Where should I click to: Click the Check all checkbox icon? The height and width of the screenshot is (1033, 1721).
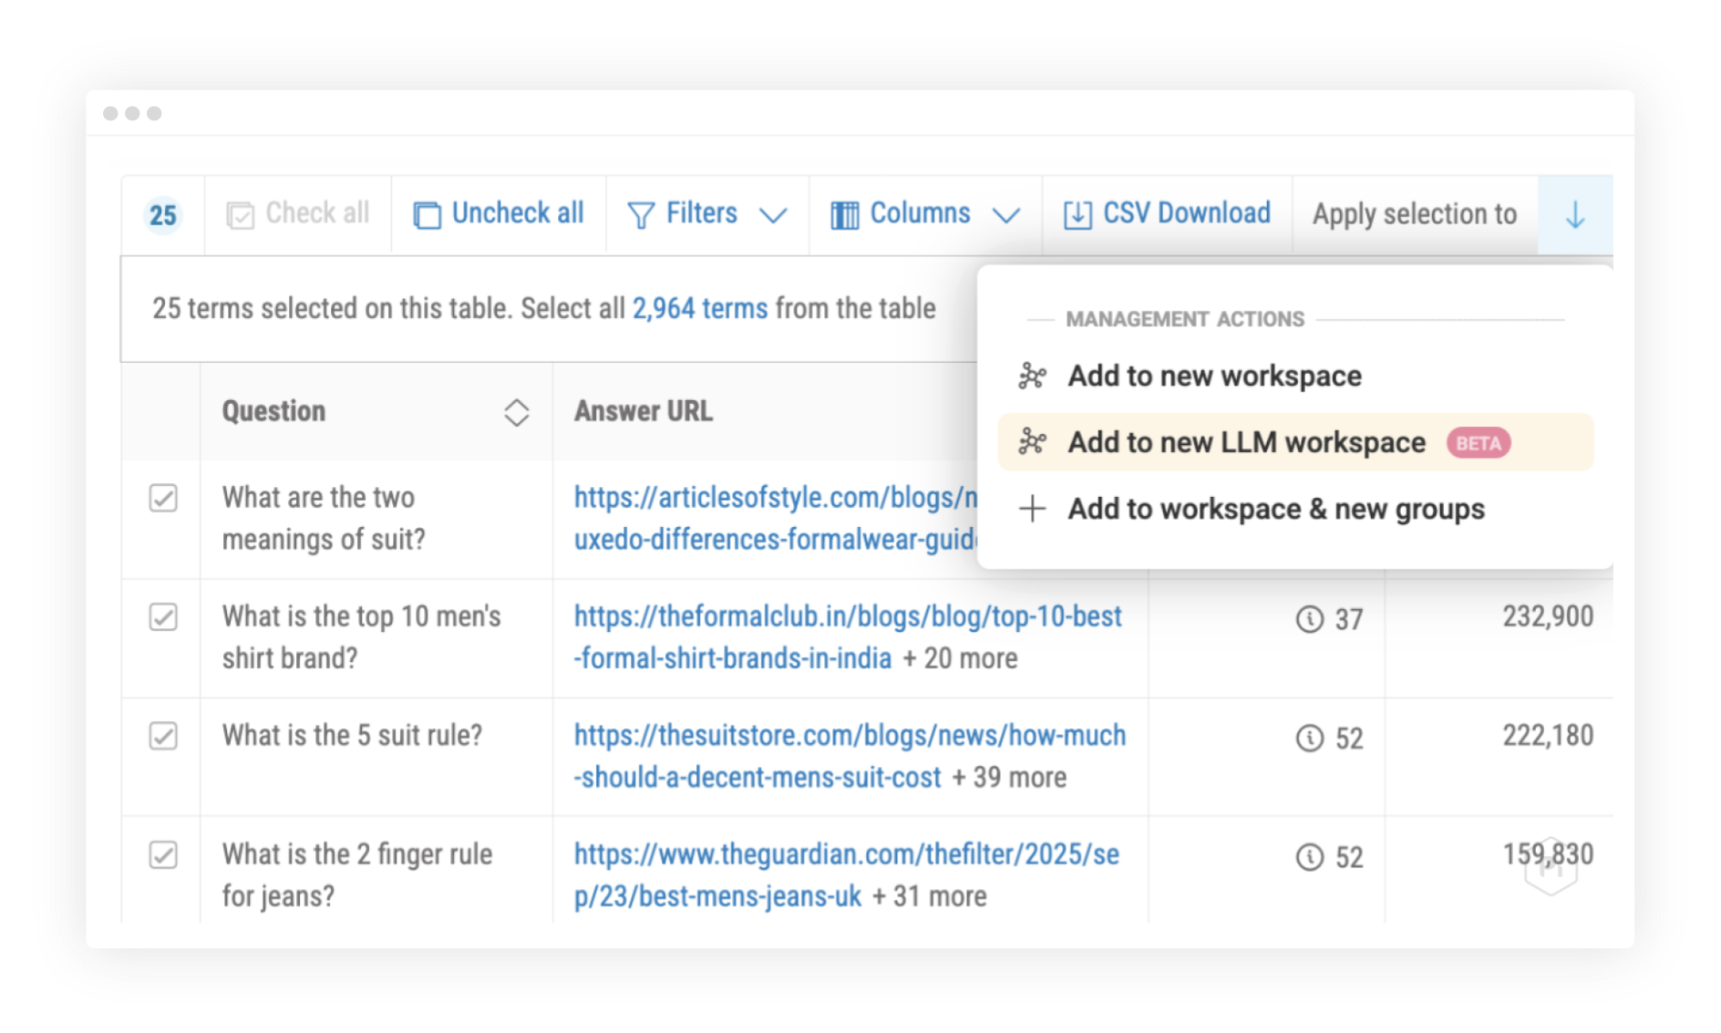240,215
